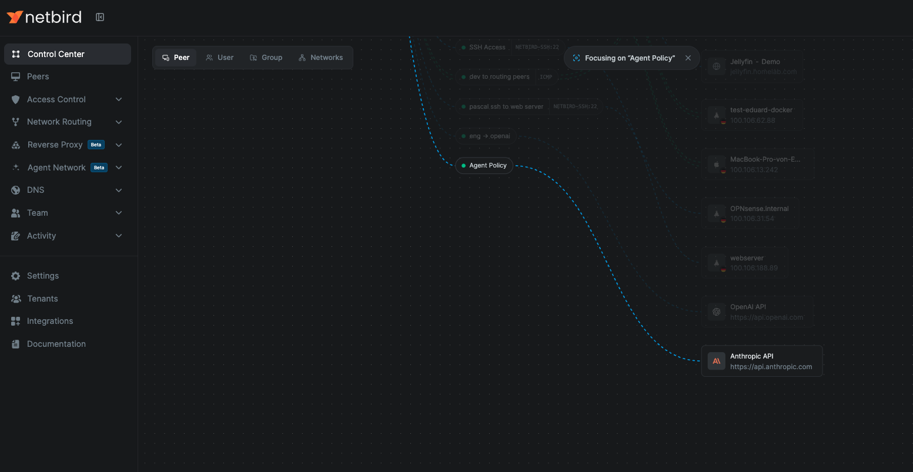Image resolution: width=913 pixels, height=472 pixels.
Task: Open the Anthropic API resource card
Action: [762, 361]
